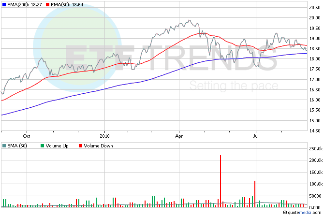Click the 100.0k volume axis label

316,184
